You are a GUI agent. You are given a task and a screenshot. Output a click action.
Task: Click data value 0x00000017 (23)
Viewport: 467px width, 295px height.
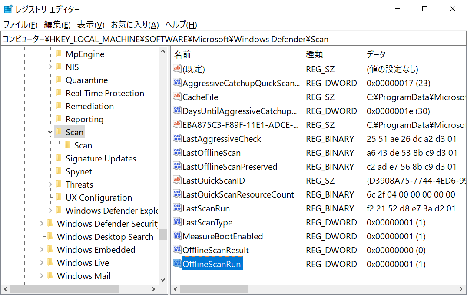[398, 83]
